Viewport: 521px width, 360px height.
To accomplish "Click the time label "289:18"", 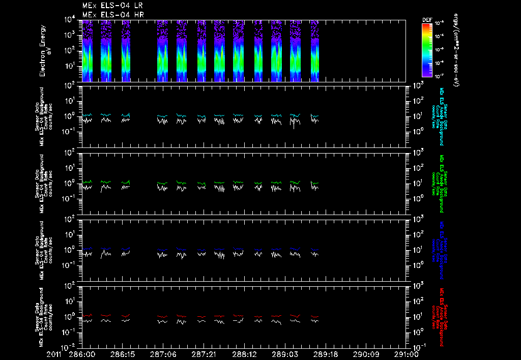I will pyautogui.click(x=325, y=354).
